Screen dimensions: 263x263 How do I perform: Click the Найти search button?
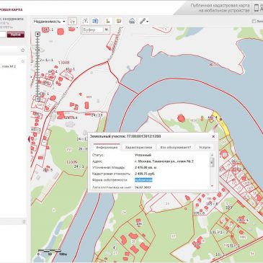pos(16,35)
